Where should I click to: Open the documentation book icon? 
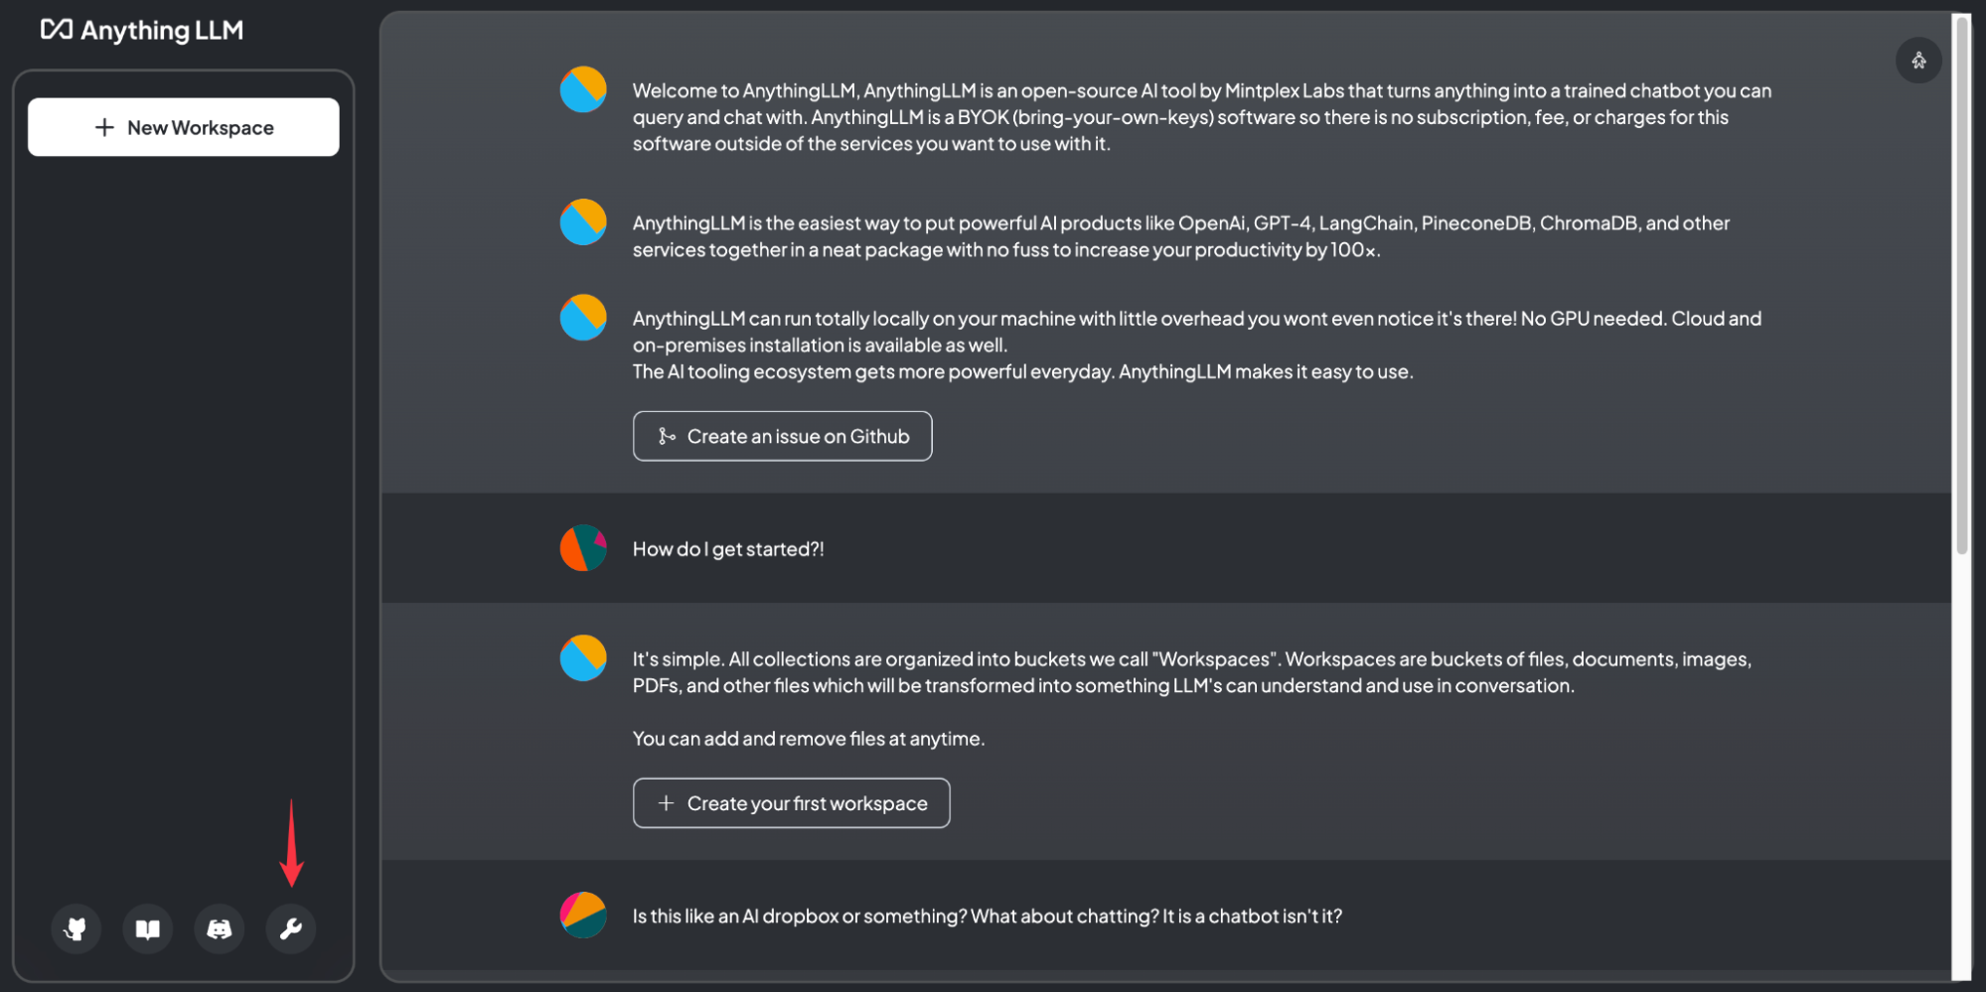(x=147, y=928)
